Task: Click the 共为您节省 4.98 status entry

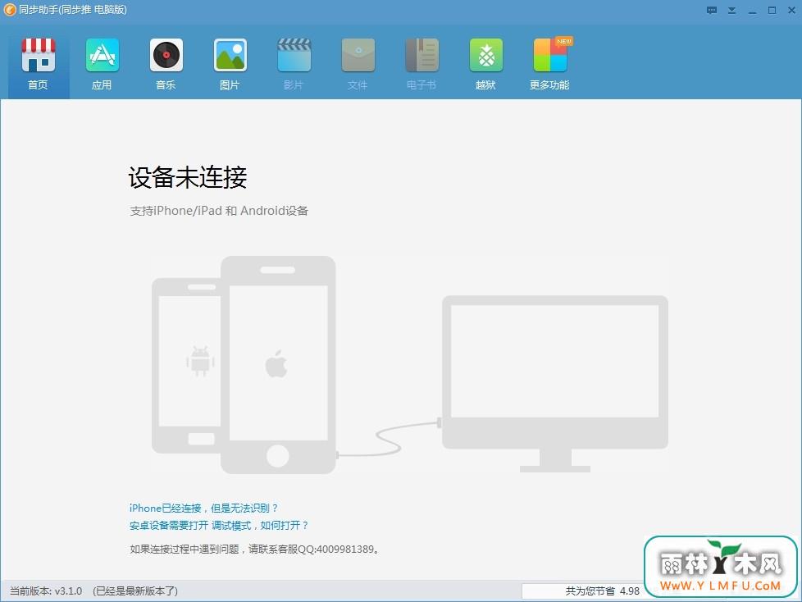Action: (602, 591)
